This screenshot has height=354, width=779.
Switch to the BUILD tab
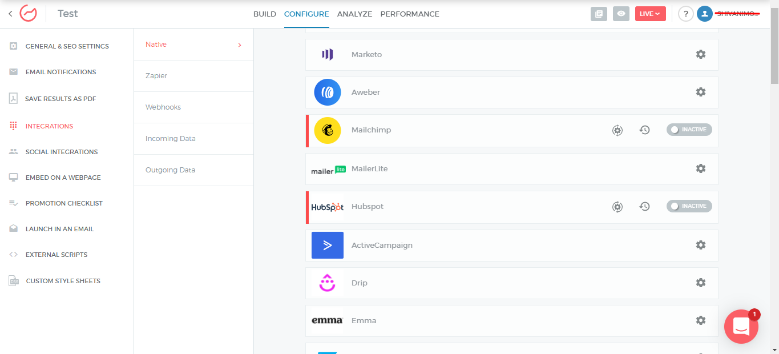[x=265, y=14]
